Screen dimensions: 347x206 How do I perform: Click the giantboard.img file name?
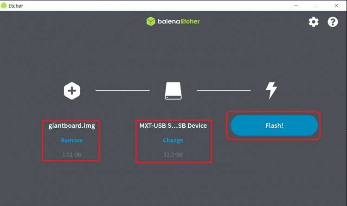(x=72, y=125)
